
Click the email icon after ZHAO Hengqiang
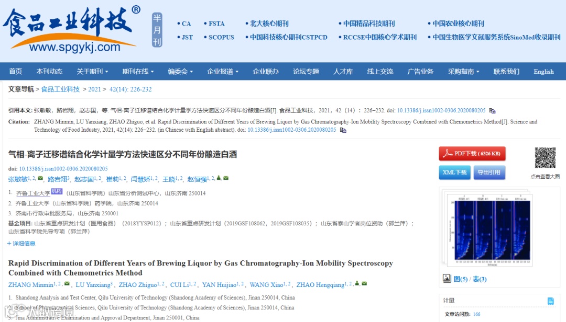click(x=364, y=284)
